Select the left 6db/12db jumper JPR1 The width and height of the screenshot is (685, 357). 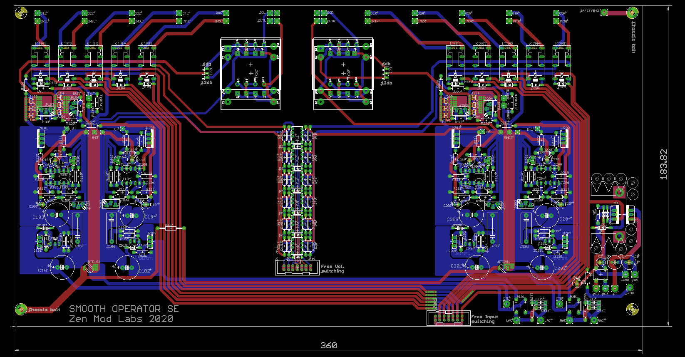pyautogui.click(x=206, y=74)
